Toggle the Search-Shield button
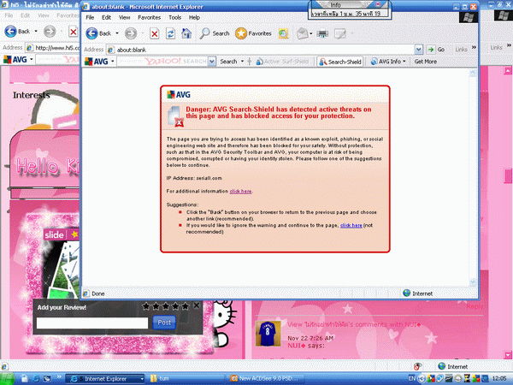The height and width of the screenshot is (385, 513). [340, 62]
